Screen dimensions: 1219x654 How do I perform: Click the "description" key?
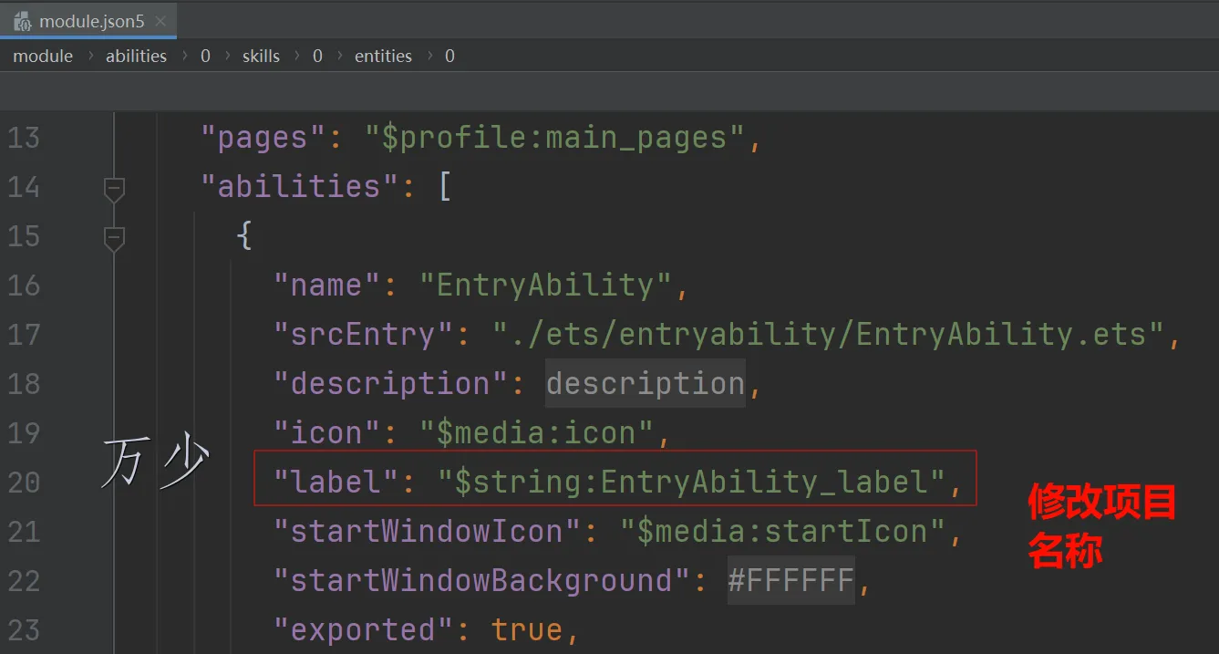pyautogui.click(x=392, y=384)
